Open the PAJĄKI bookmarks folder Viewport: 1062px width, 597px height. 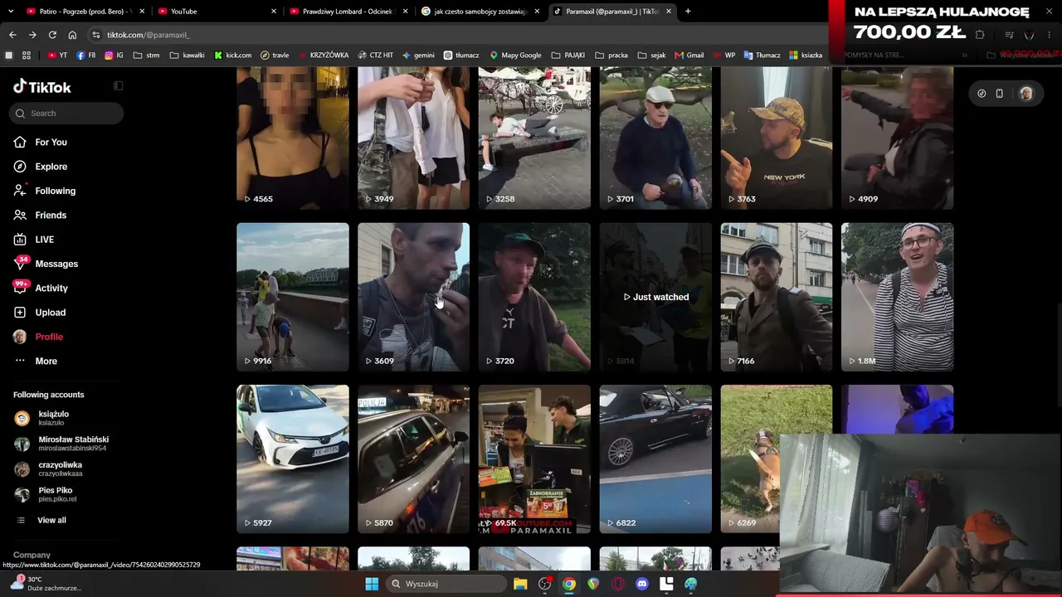(568, 56)
